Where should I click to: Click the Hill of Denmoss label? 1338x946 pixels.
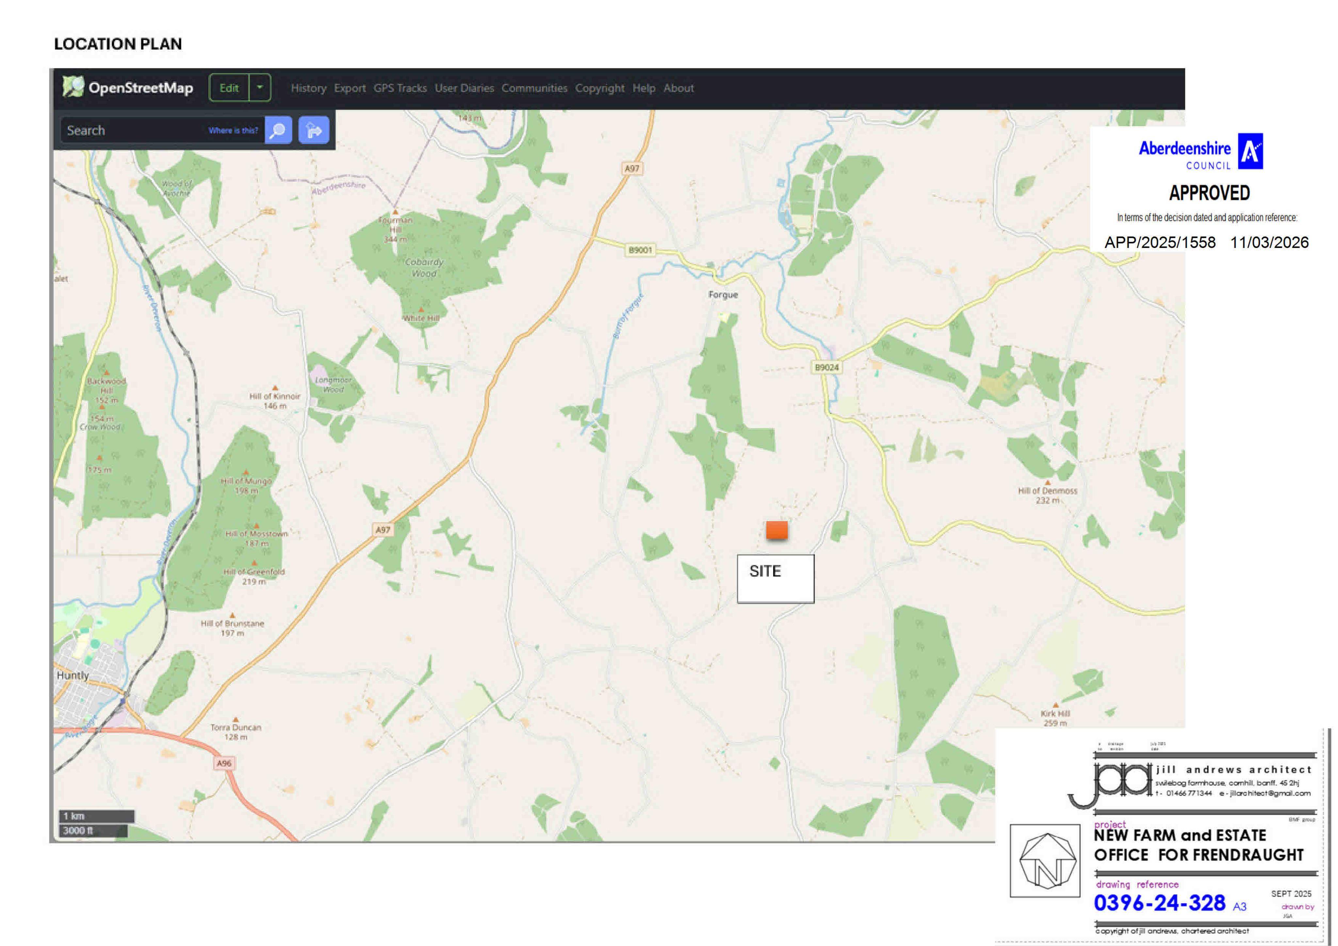[1047, 495]
